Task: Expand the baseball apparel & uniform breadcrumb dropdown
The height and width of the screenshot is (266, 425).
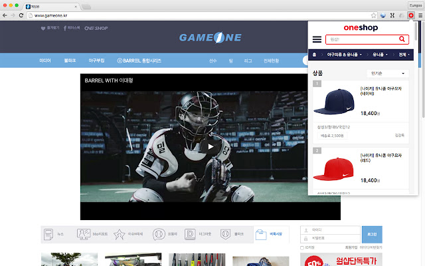Action: tap(344, 55)
